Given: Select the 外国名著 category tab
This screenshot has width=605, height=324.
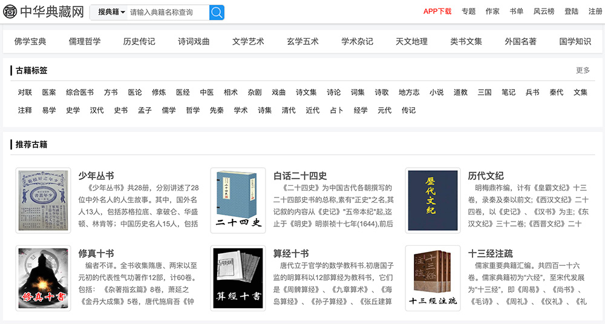Looking at the screenshot, I should point(520,41).
